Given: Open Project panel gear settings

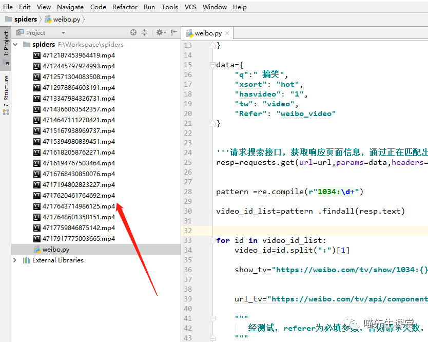Looking at the screenshot, I should pos(161,32).
